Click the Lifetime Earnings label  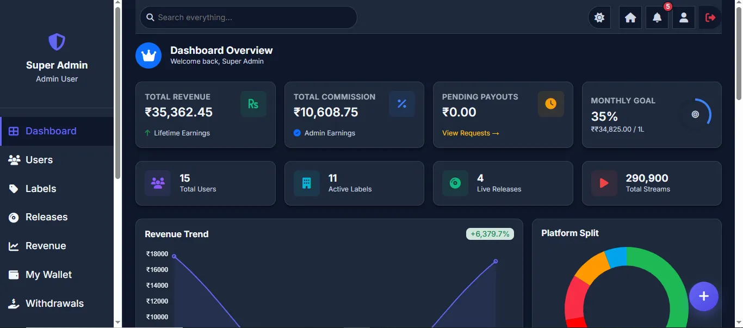[x=182, y=133]
